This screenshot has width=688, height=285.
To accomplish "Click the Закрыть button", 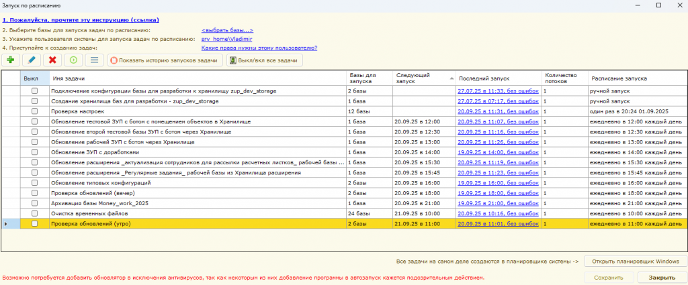I will pos(662,277).
